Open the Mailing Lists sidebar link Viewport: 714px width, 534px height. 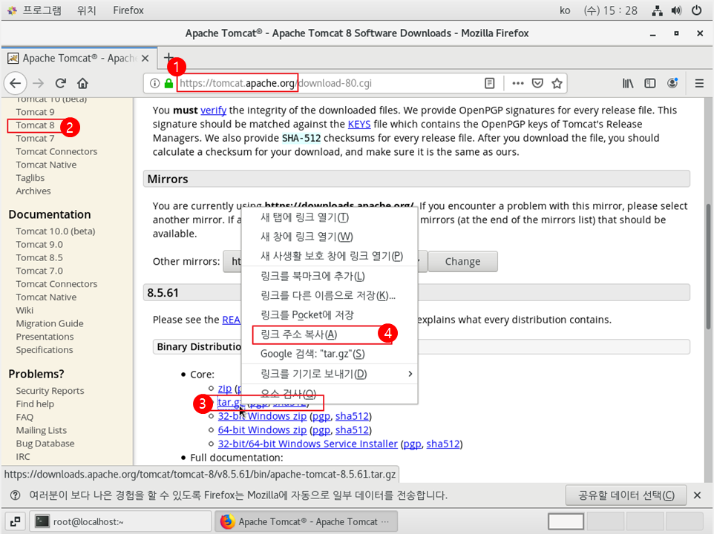point(42,430)
